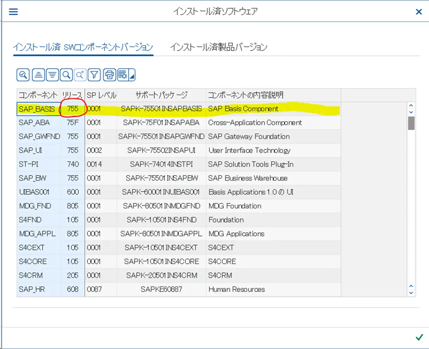Click the Details magnifier-with-check toolbar icon

23,75
